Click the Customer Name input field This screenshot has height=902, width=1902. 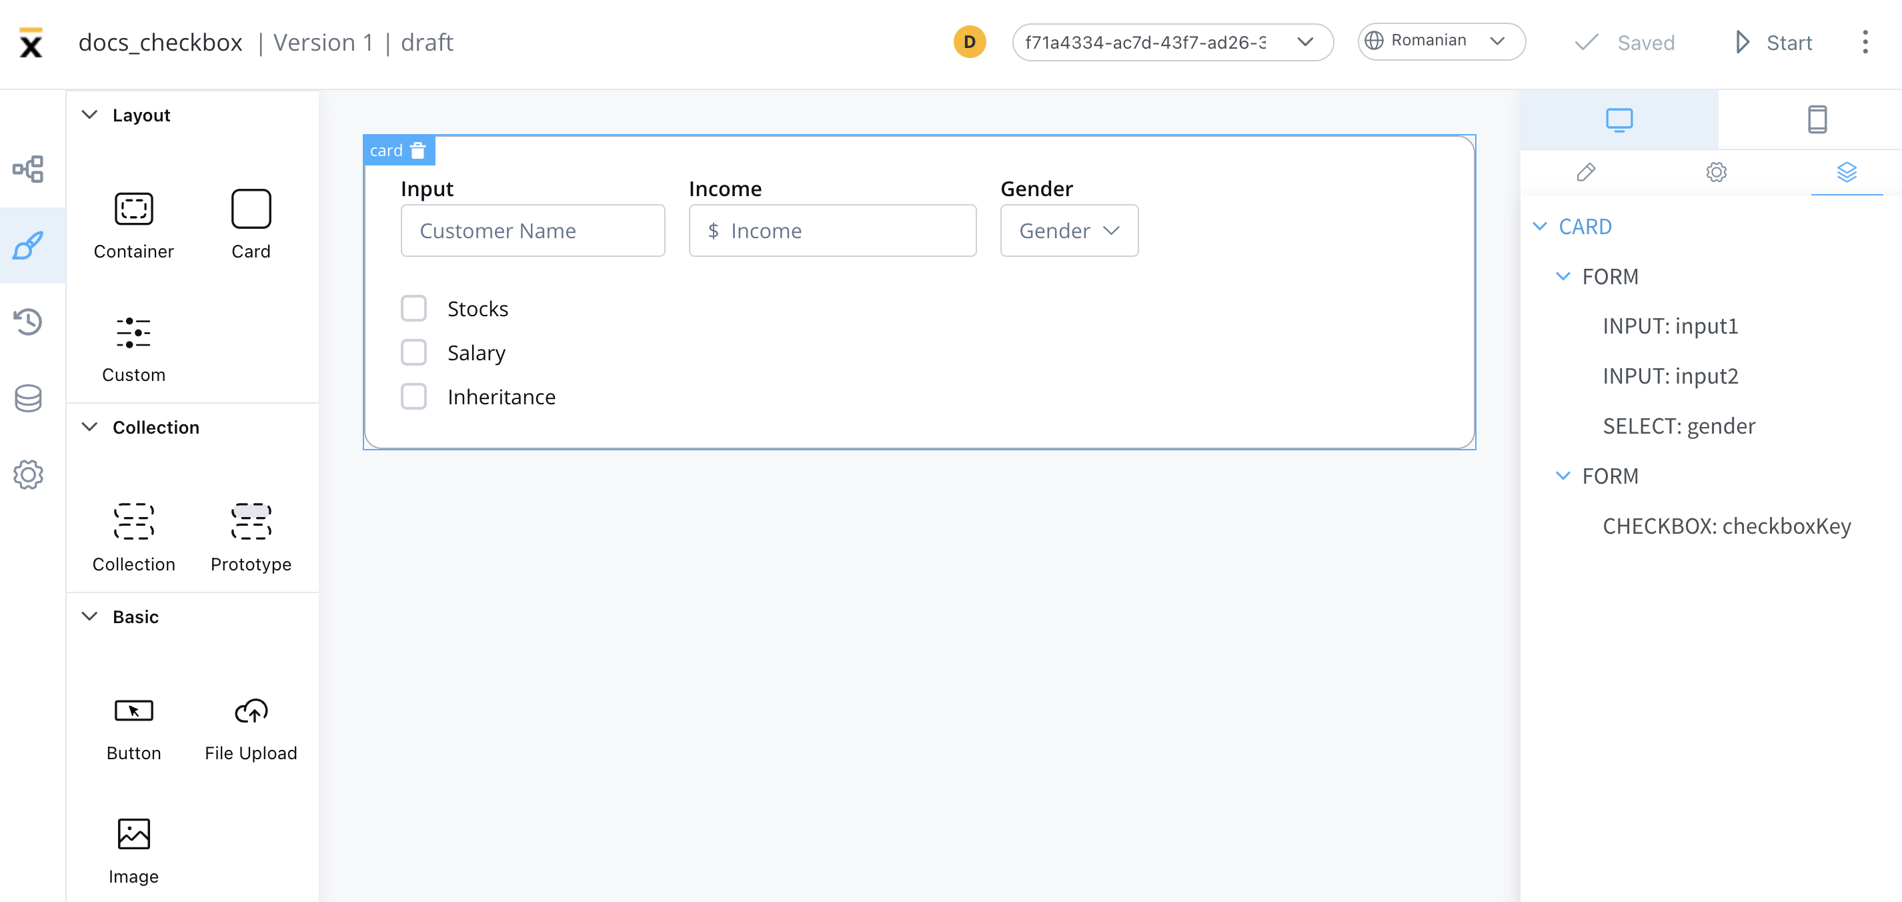533,230
